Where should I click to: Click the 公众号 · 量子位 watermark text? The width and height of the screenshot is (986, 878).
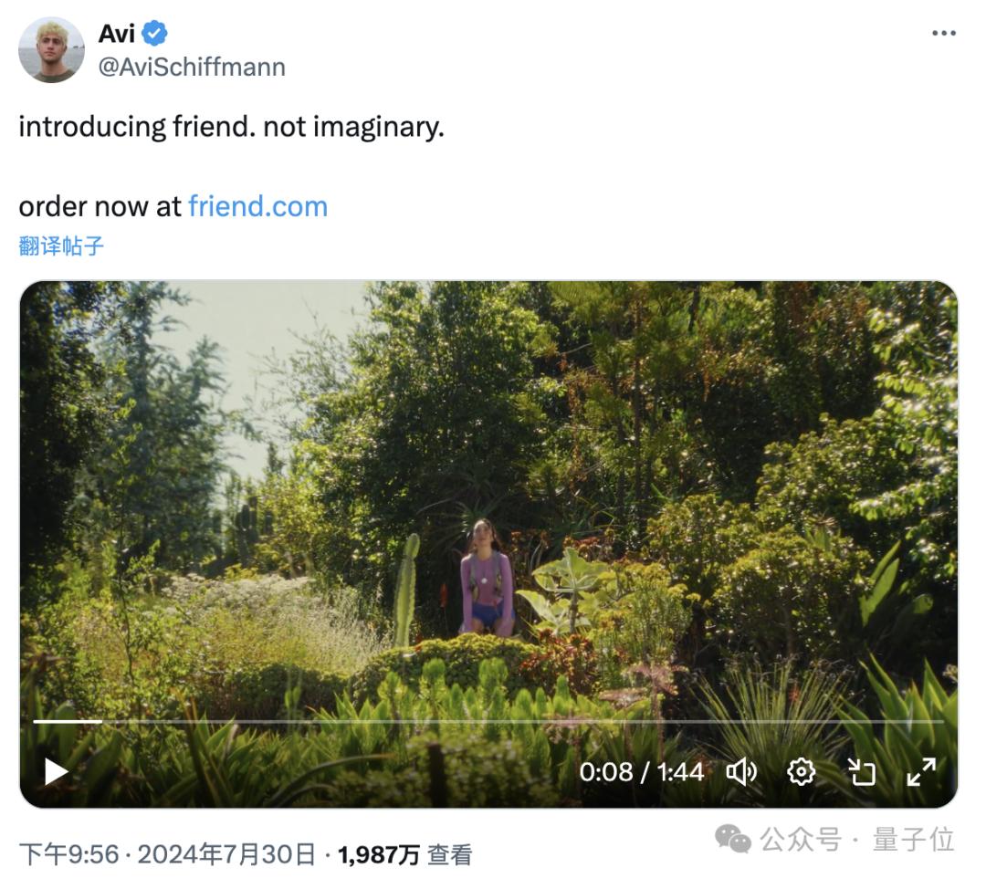(856, 839)
